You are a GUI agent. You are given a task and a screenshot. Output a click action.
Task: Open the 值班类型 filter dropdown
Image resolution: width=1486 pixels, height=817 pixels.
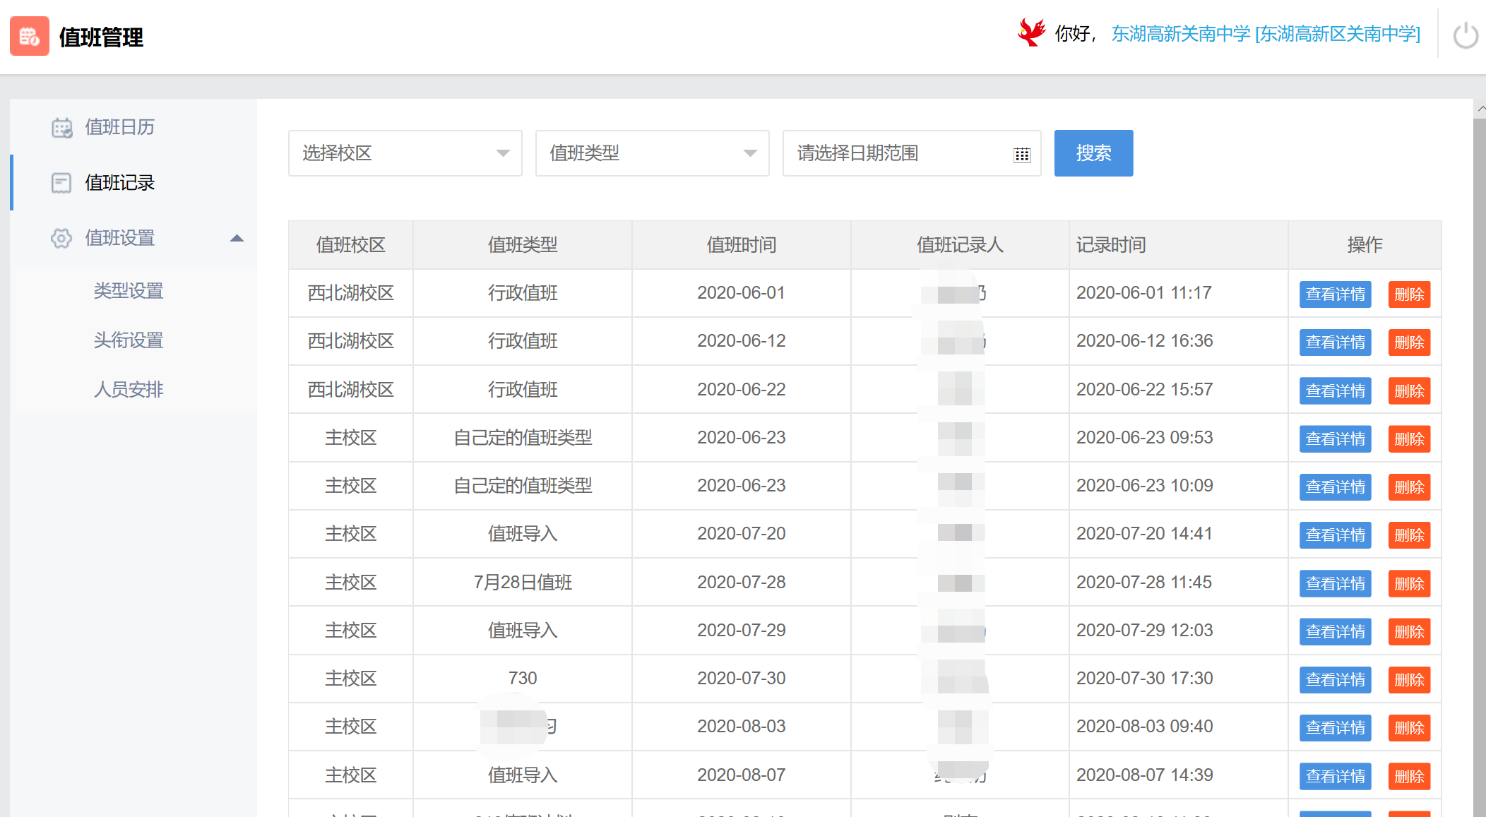pos(651,153)
